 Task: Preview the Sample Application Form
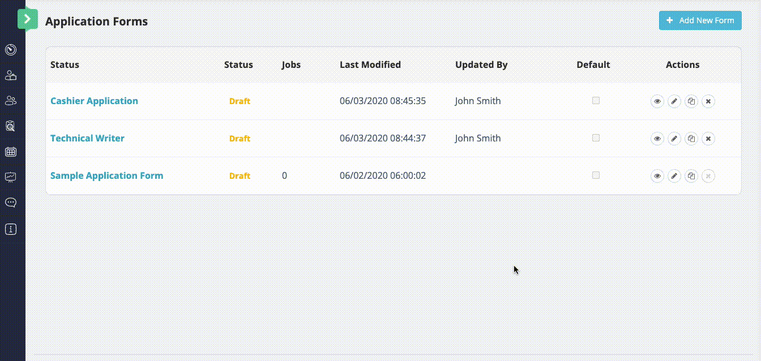click(x=657, y=176)
